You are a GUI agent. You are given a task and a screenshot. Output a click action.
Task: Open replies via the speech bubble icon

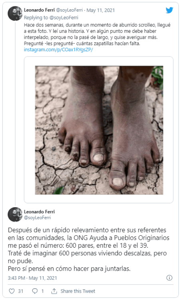[x=35, y=291]
